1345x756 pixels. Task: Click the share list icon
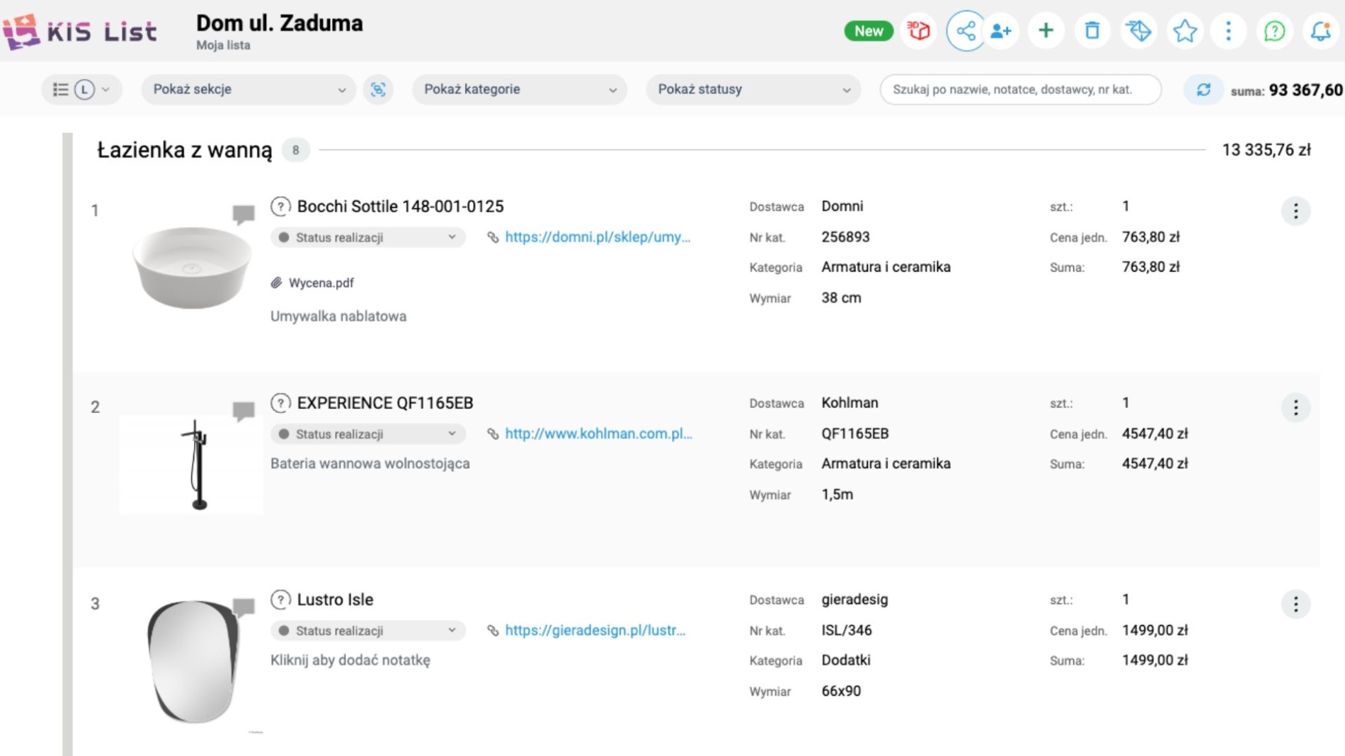966,31
